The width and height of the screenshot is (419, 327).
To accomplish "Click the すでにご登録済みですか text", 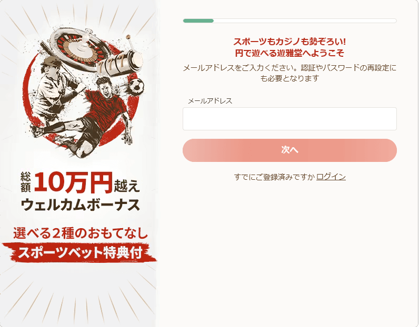I will [274, 177].
